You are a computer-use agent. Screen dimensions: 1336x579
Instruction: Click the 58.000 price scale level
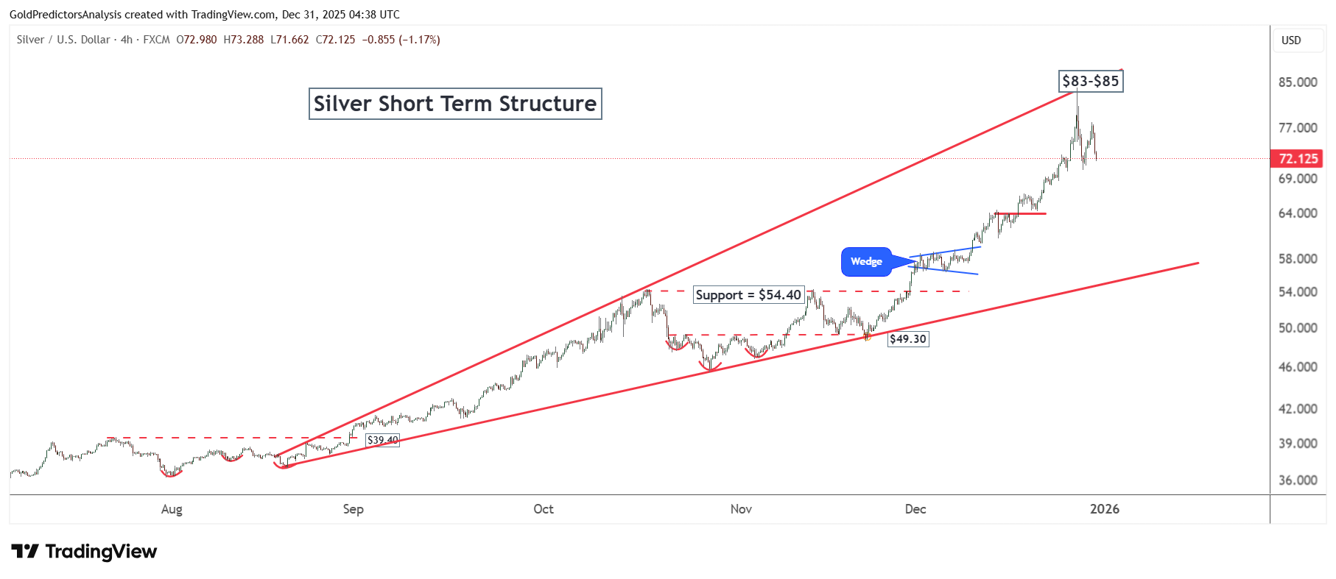tap(1298, 259)
